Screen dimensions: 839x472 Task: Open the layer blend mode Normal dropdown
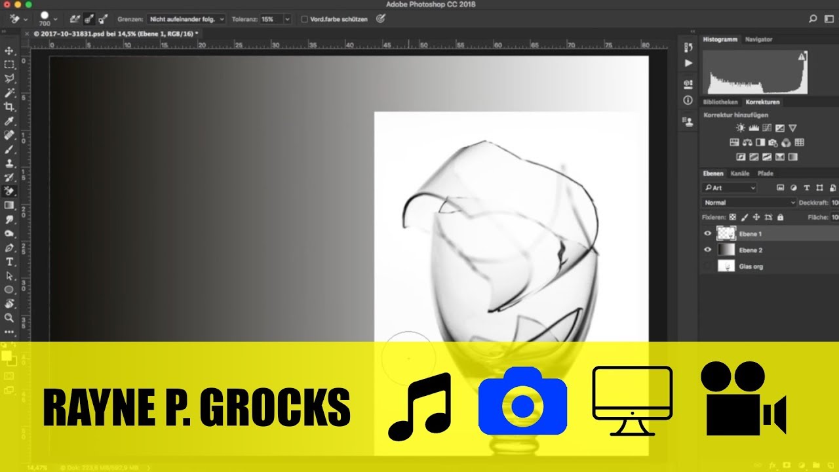(749, 203)
